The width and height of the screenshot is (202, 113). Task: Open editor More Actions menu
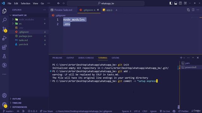198,10
